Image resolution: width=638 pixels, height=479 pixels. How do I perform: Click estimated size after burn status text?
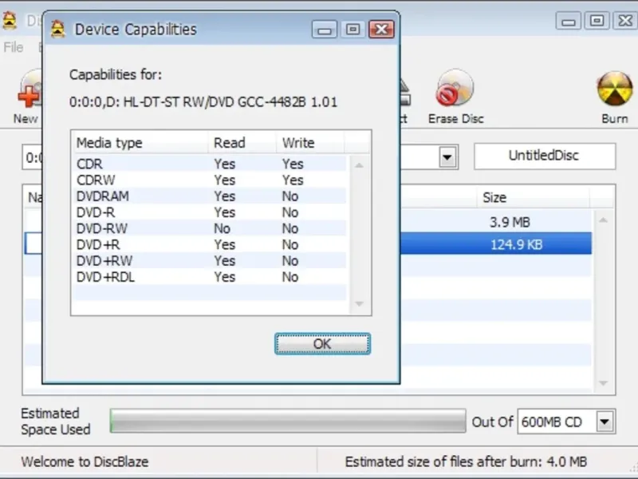click(466, 462)
